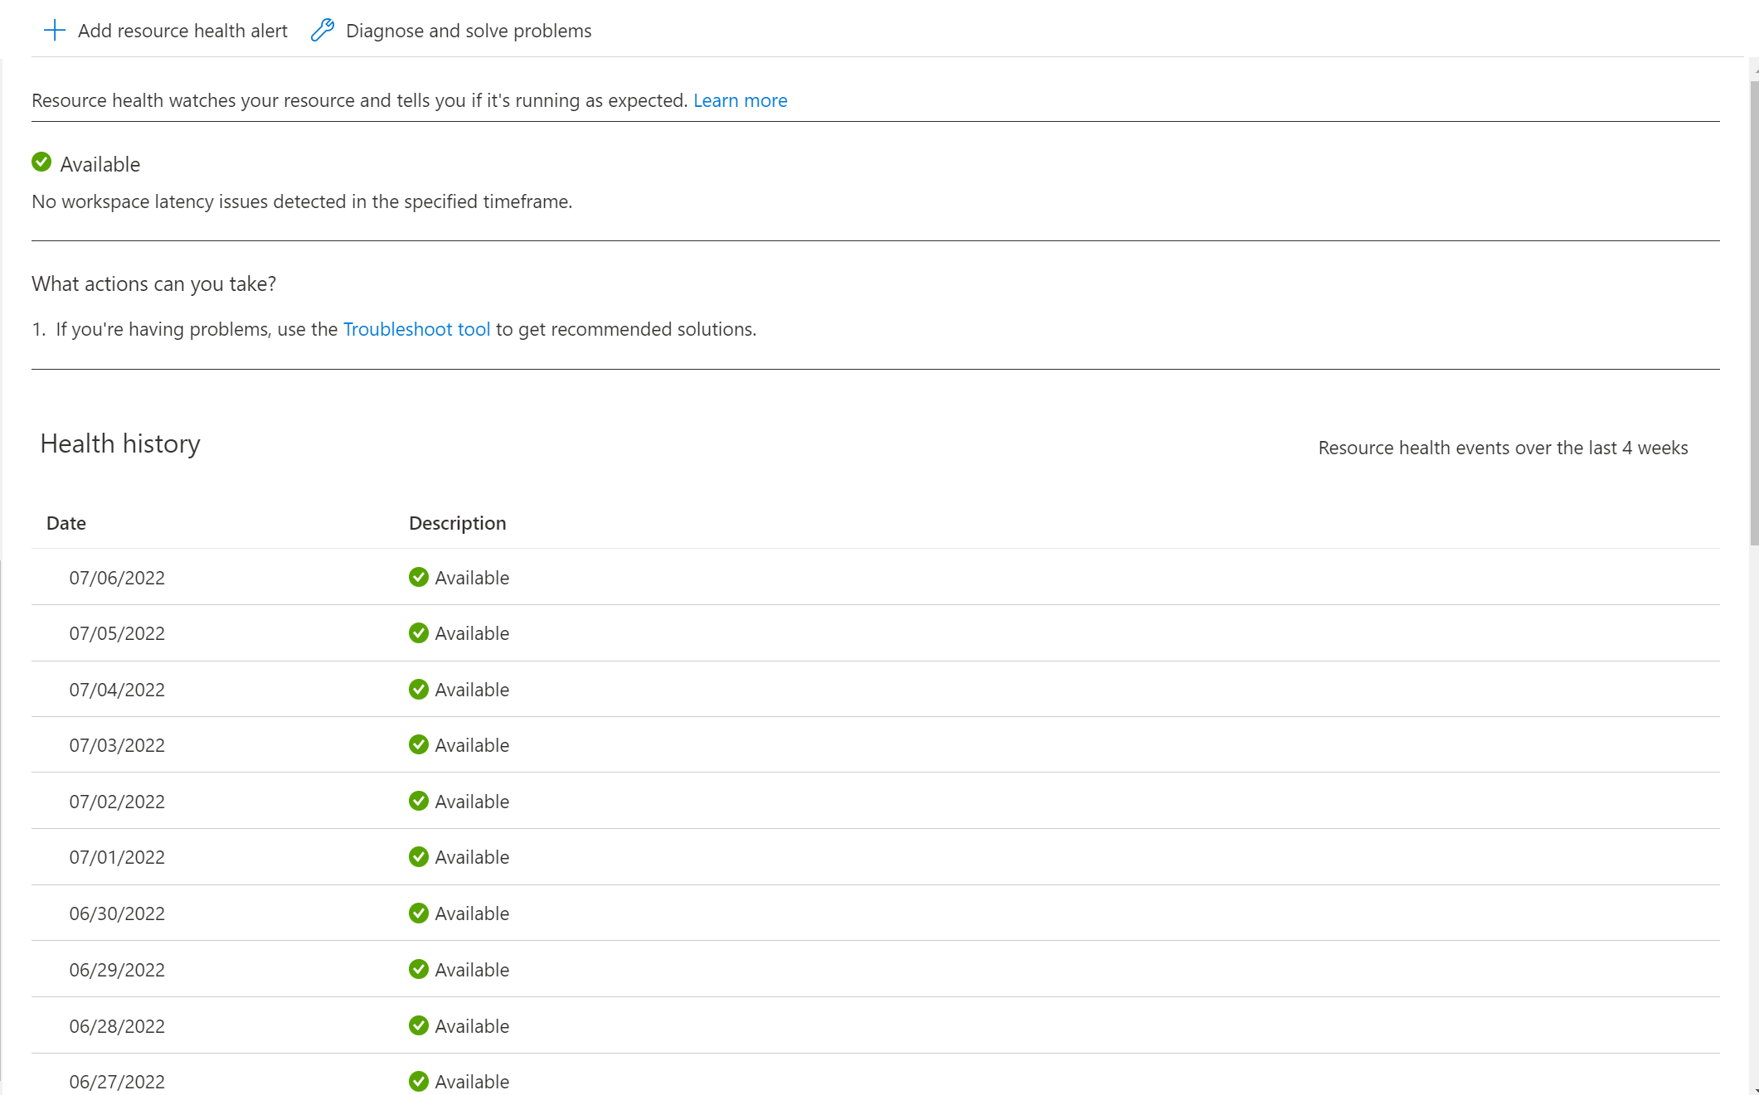Open the Troubleshoot tool link
This screenshot has width=1759, height=1095.
point(416,329)
